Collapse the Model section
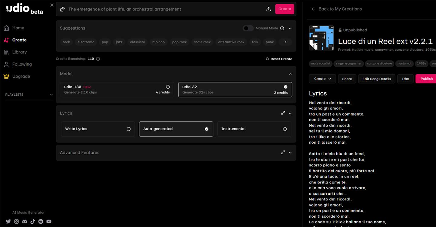Image resolution: width=436 pixels, height=227 pixels. point(290,74)
